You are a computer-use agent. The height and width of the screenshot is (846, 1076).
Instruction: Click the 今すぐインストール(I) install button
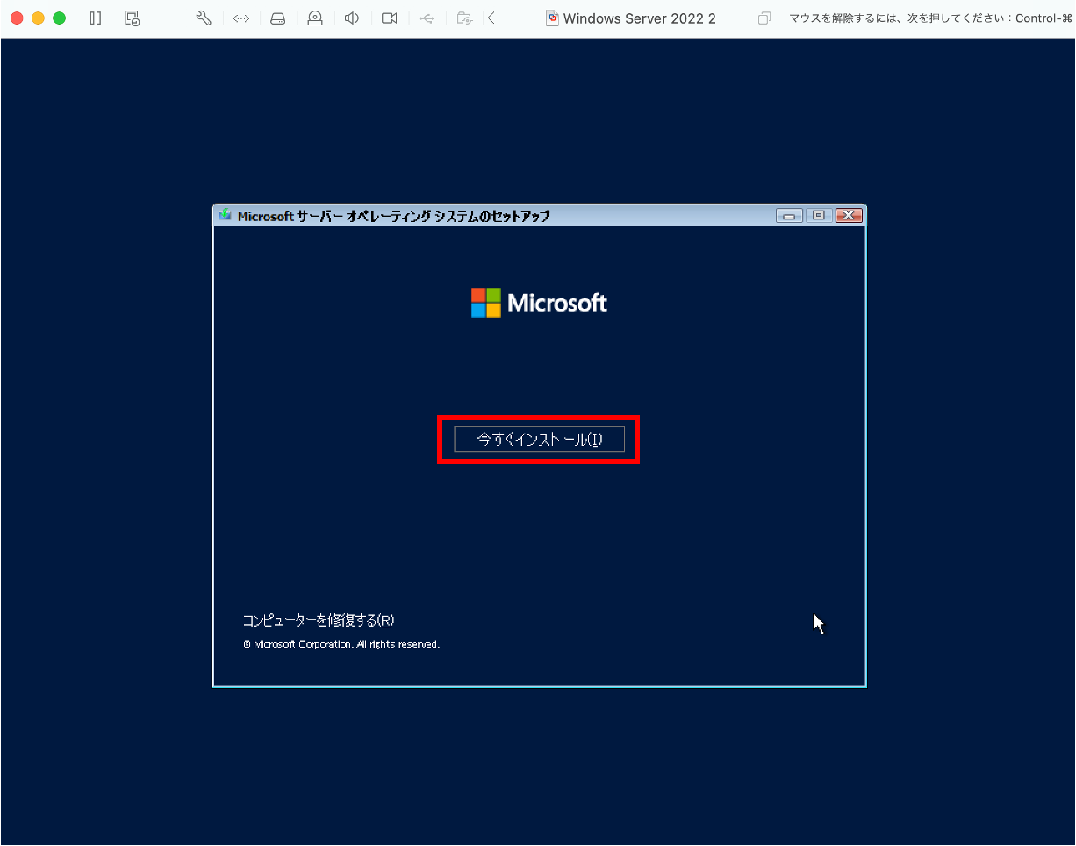(539, 439)
